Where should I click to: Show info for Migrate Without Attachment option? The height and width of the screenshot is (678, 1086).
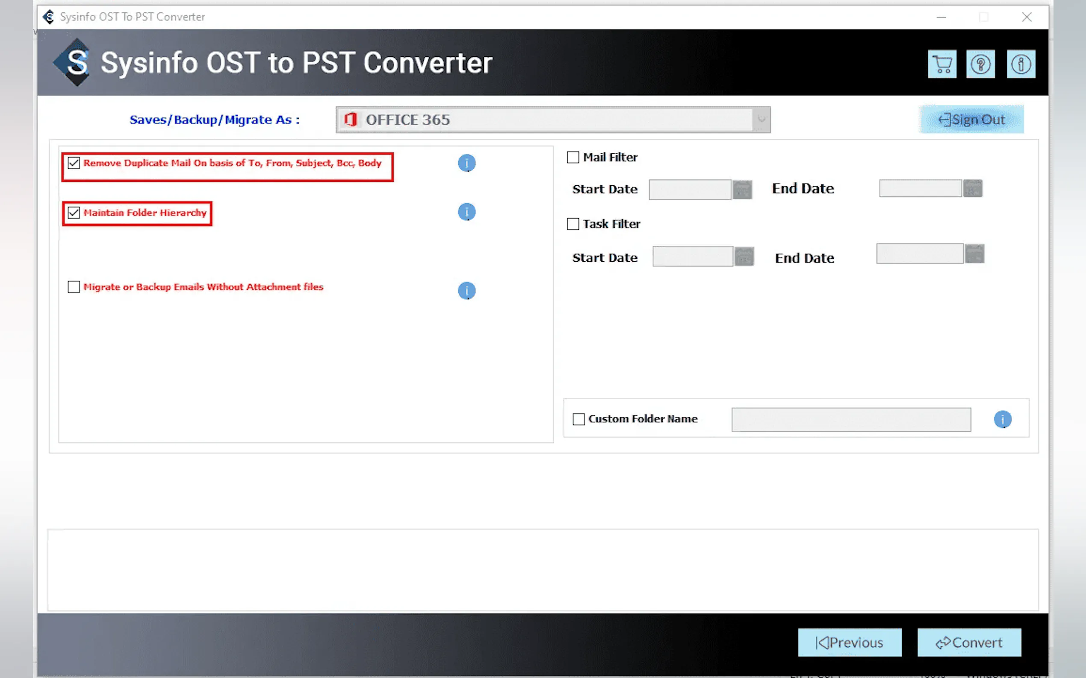coord(466,291)
